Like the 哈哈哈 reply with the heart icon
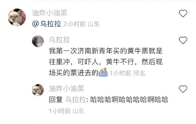Viewport: 196px width, 124px height. (x=183, y=89)
